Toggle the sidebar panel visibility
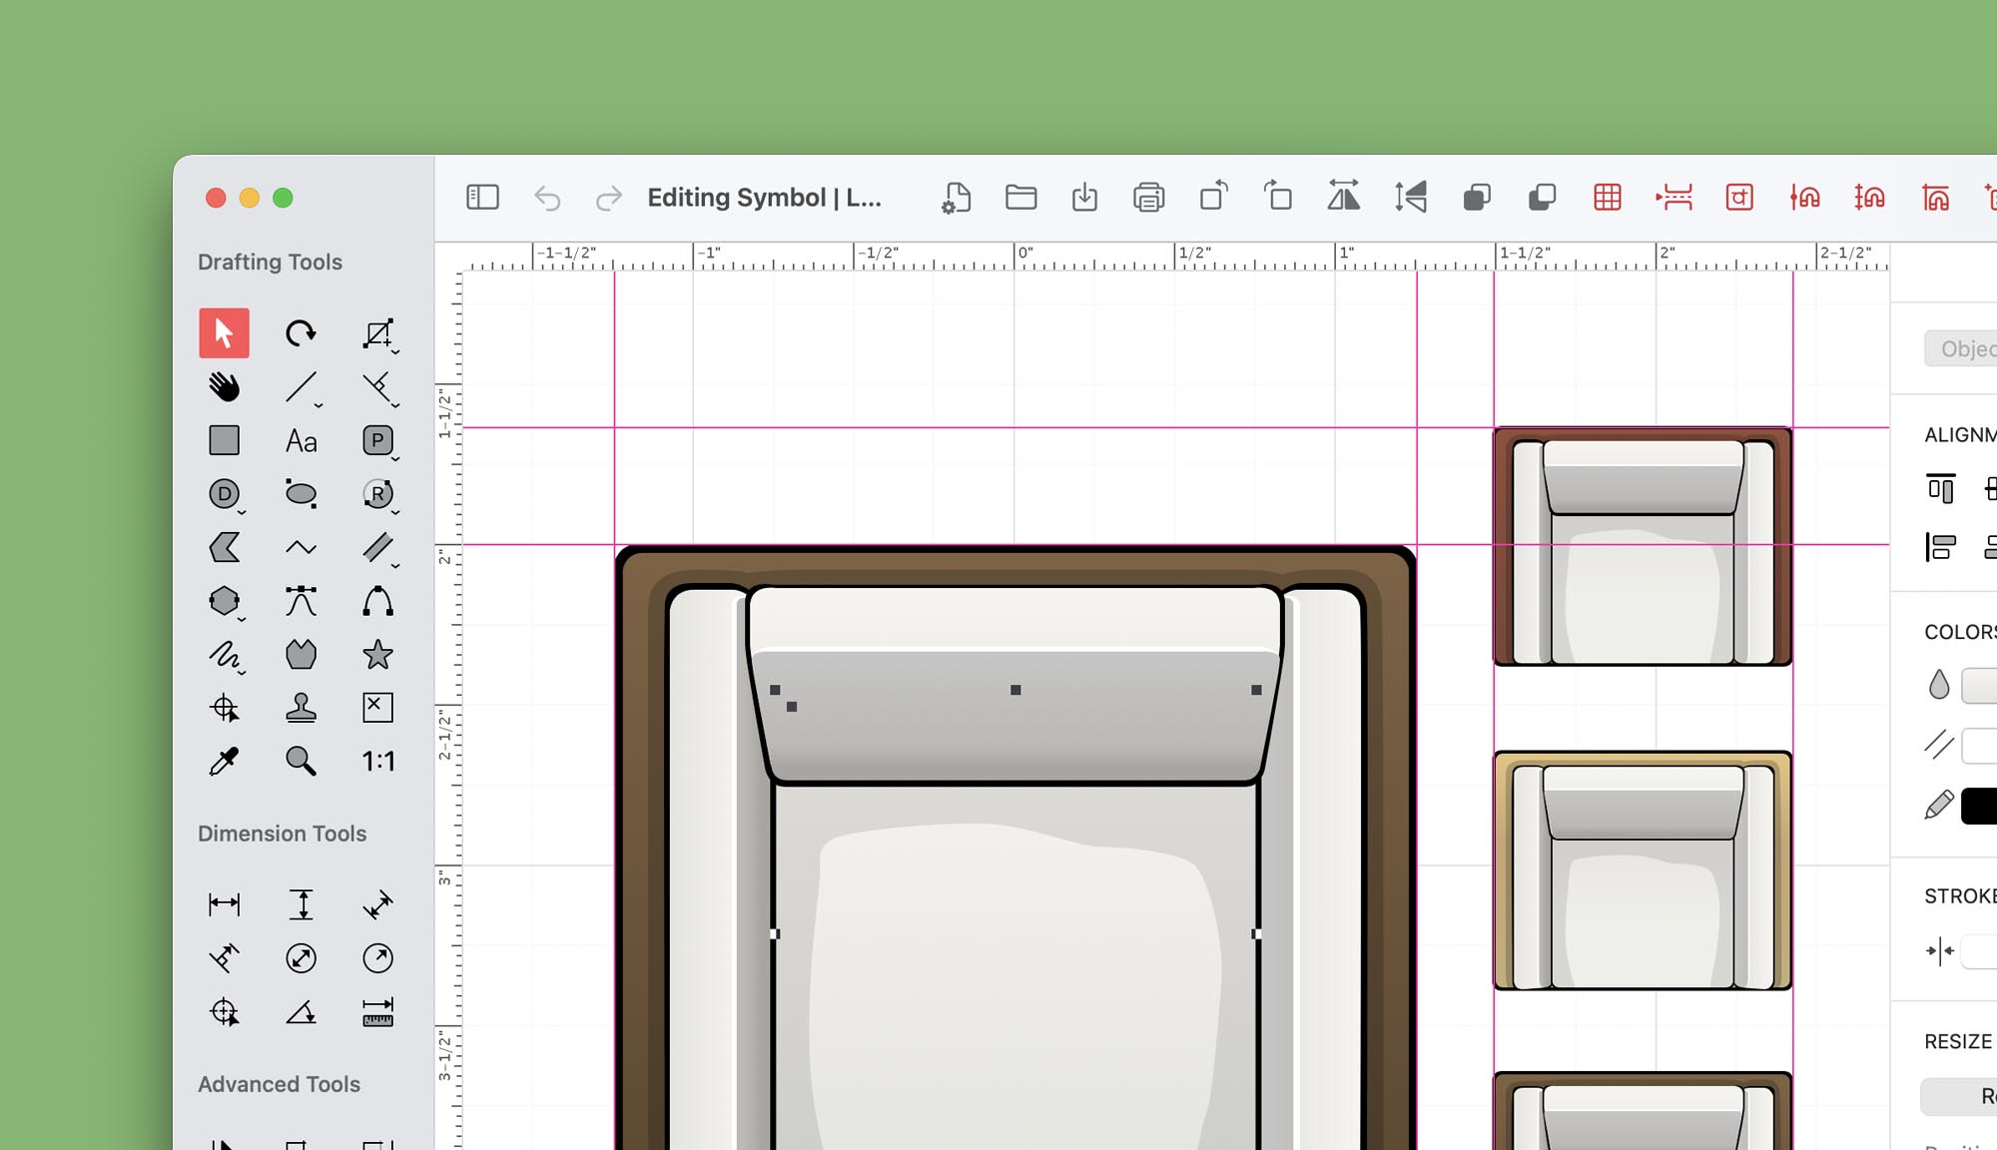This screenshot has height=1150, width=1997. [482, 198]
